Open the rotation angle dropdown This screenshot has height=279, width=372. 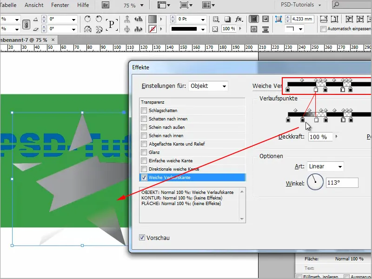tap(73, 19)
